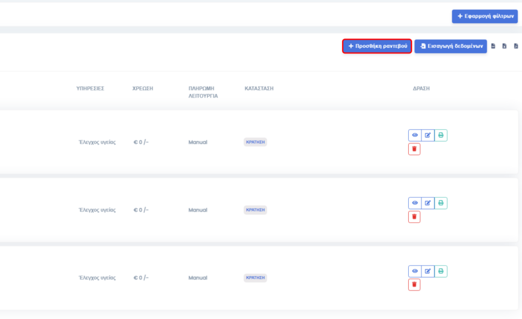The width and height of the screenshot is (522, 319).
Task: Edit the third appointment row
Action: click(x=428, y=271)
